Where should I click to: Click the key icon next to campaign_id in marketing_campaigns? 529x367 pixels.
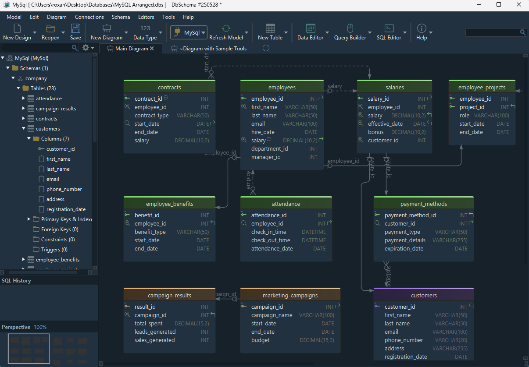pyautogui.click(x=244, y=307)
